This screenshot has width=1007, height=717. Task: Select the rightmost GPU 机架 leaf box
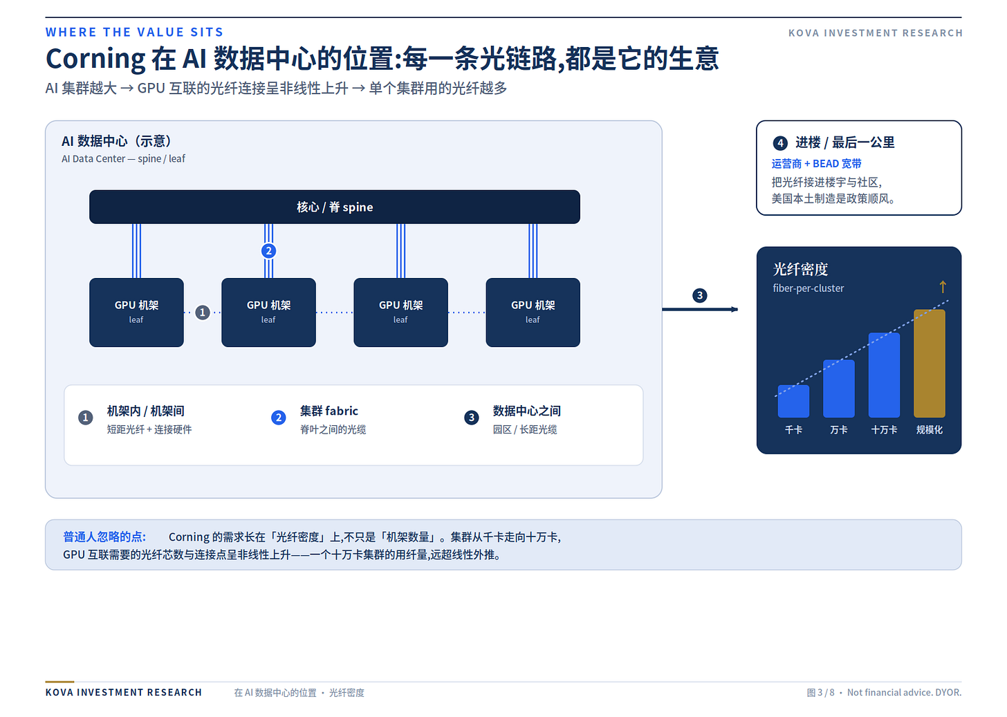[x=533, y=313]
